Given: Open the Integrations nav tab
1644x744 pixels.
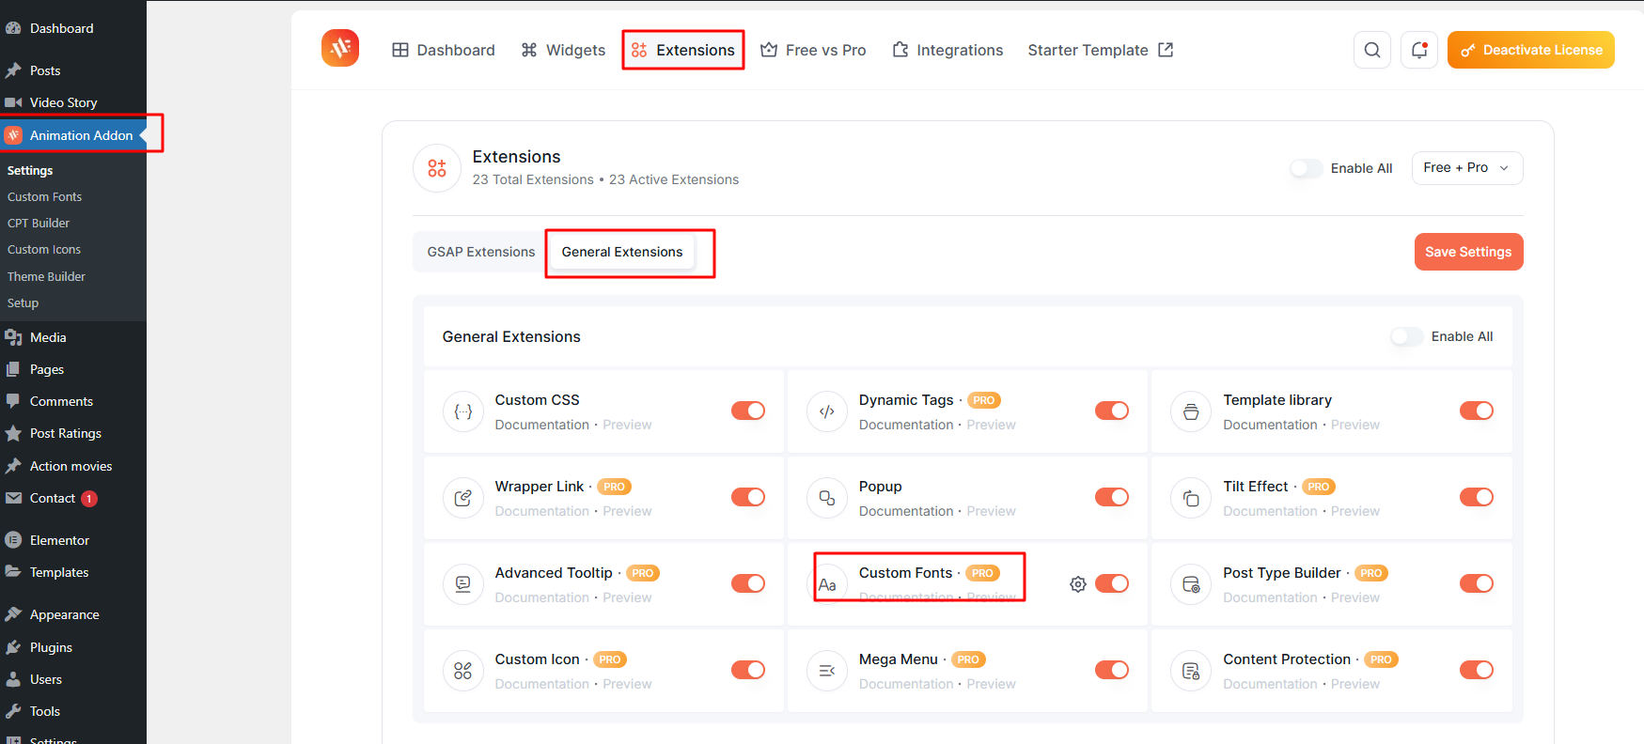Looking at the screenshot, I should pos(947,50).
